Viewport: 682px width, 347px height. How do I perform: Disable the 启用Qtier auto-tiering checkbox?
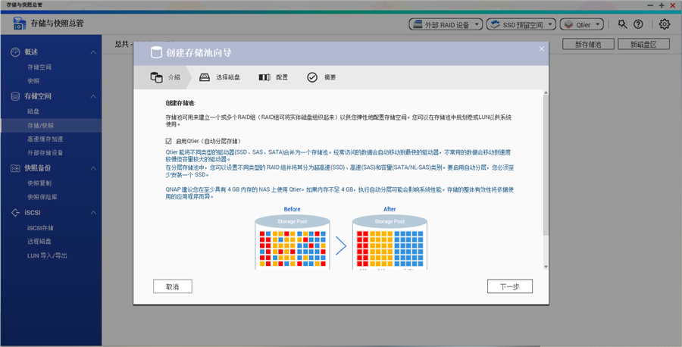pos(169,141)
